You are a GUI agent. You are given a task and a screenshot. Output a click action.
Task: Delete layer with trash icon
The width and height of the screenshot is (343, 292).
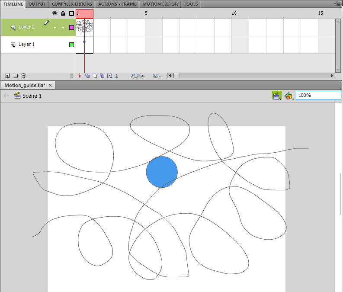pyautogui.click(x=23, y=76)
